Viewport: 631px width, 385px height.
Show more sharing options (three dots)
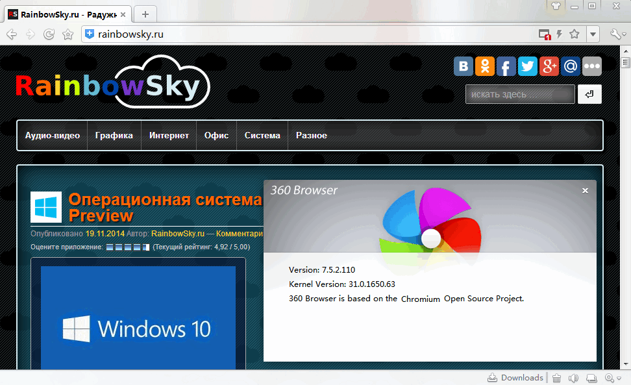pyautogui.click(x=592, y=66)
